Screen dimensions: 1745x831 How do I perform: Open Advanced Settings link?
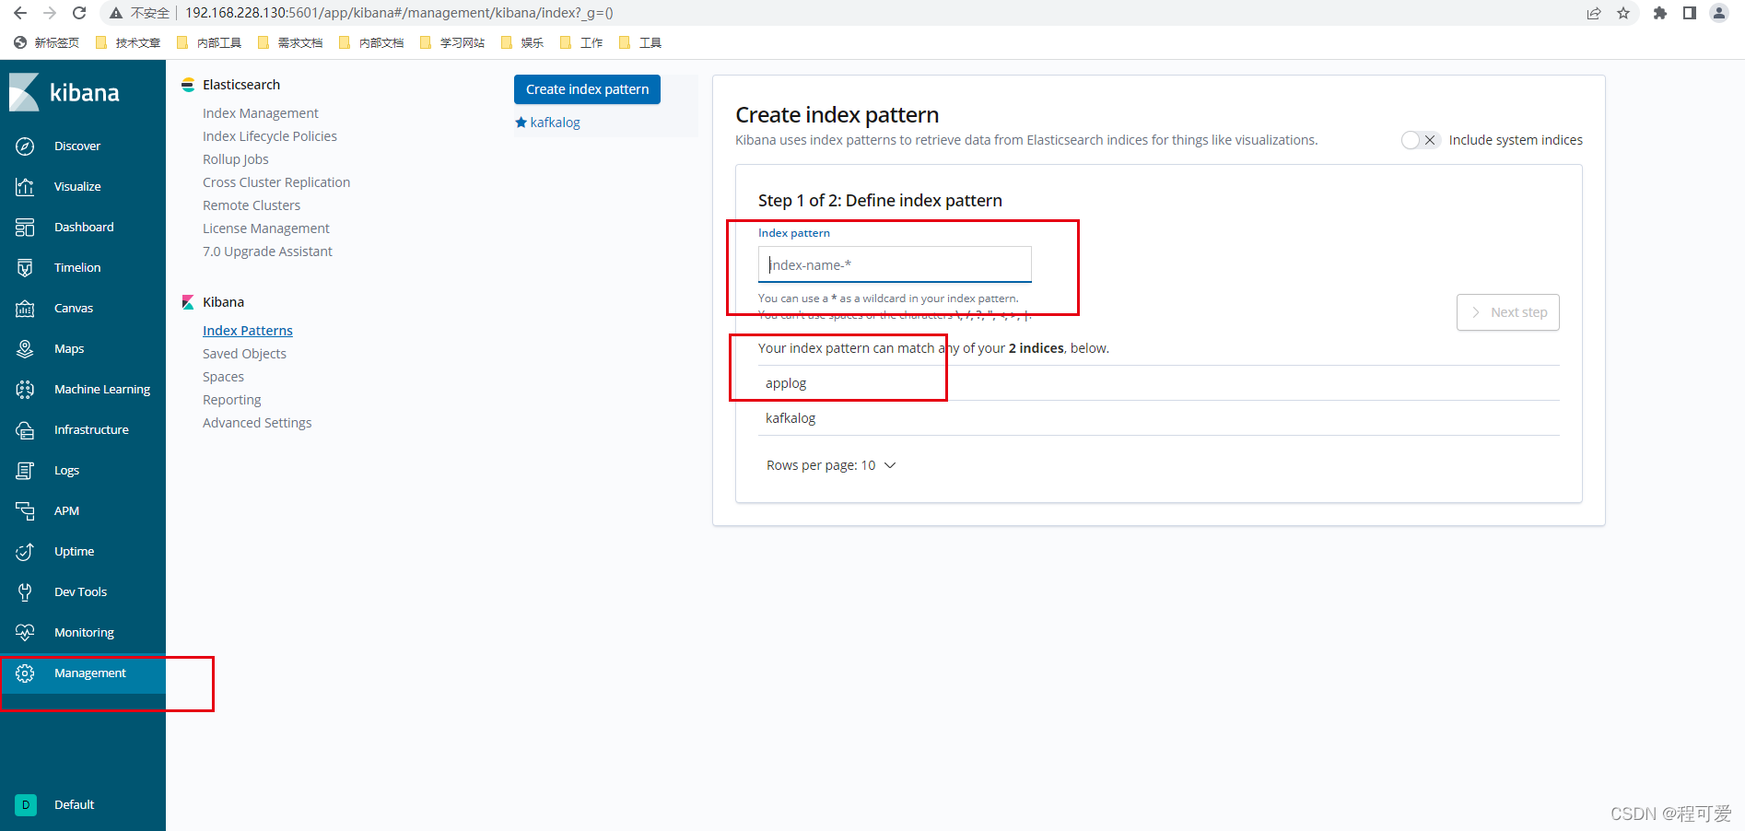click(257, 423)
